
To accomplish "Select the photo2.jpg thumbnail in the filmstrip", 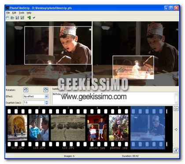I will [x=118, y=128].
